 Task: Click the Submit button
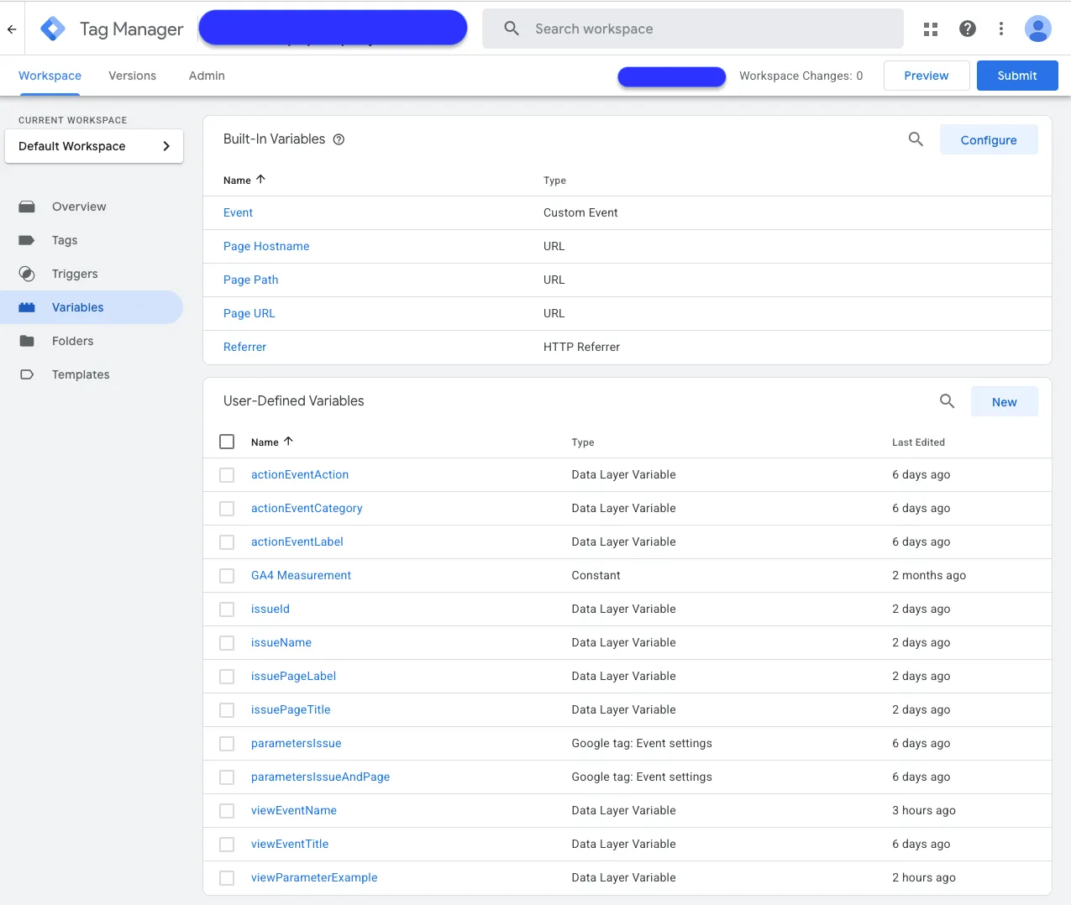[1017, 76]
